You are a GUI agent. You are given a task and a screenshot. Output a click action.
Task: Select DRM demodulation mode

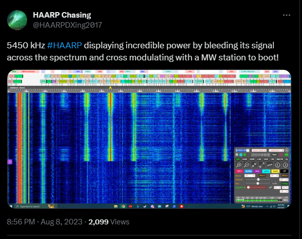click(x=252, y=160)
